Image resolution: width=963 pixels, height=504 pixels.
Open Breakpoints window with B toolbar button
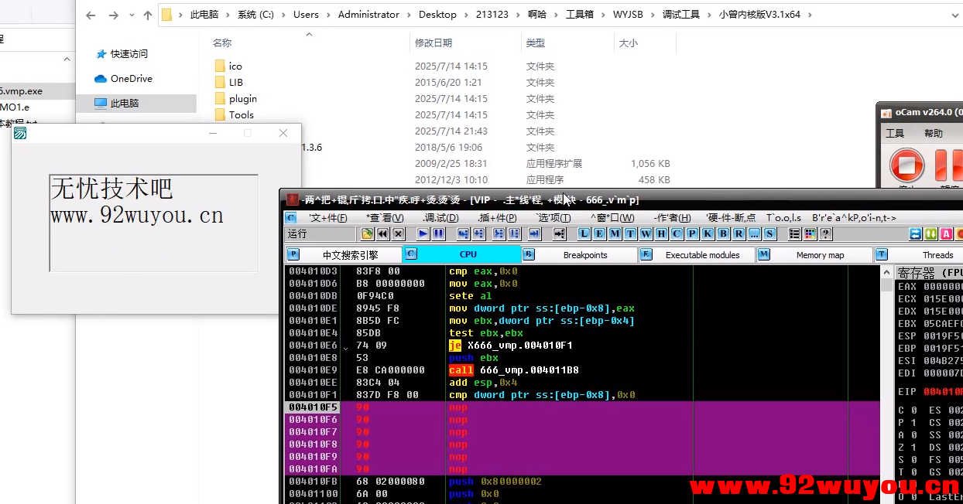tap(723, 233)
